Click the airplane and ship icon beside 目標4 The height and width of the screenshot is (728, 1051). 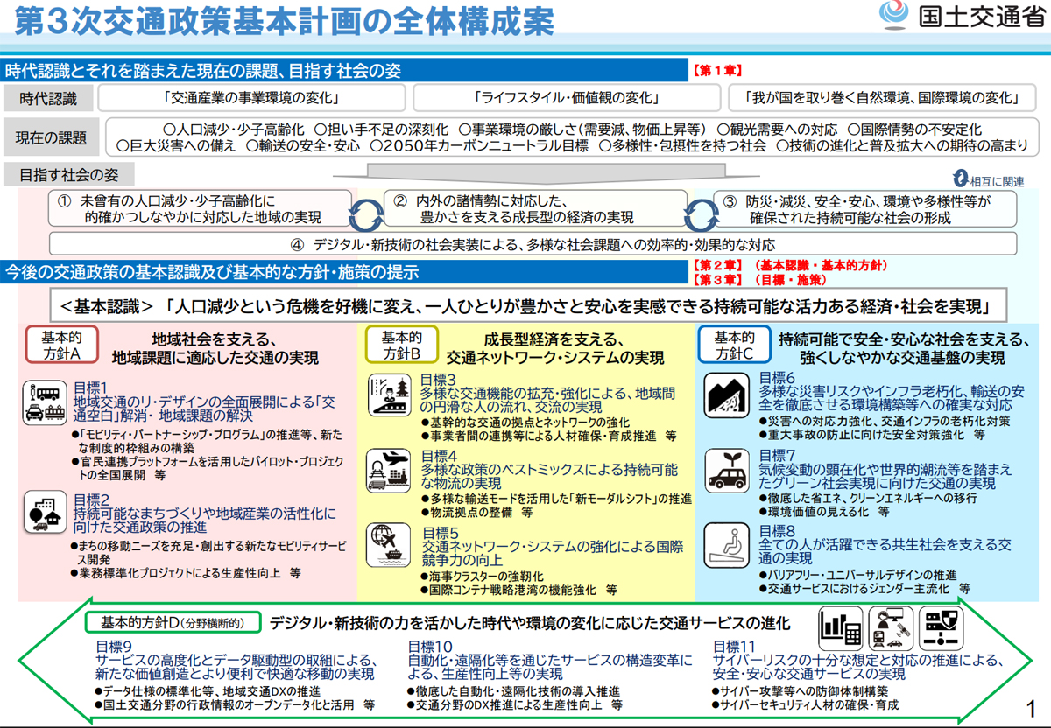tap(388, 468)
